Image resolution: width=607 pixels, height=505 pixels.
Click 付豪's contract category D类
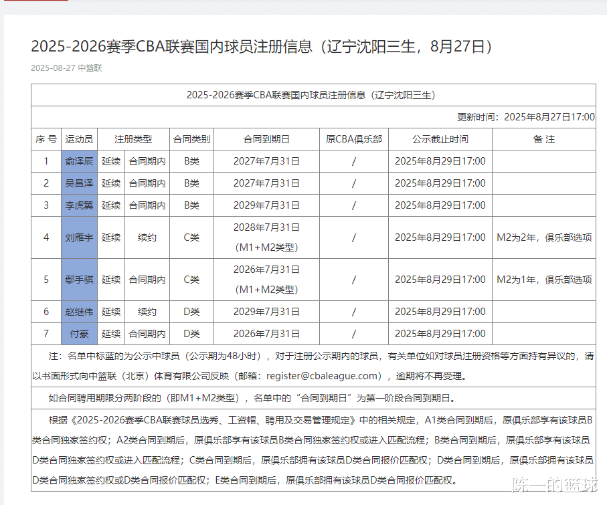(191, 334)
